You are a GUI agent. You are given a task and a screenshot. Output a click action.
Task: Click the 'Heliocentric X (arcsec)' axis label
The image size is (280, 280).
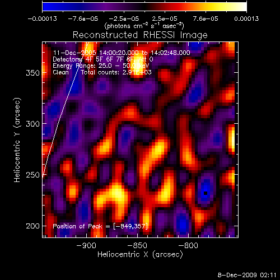click(x=140, y=255)
